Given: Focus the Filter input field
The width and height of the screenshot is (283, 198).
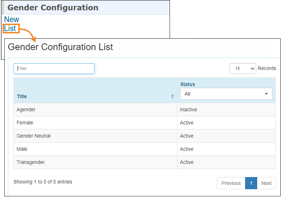Looking at the screenshot, I should 54,69.
